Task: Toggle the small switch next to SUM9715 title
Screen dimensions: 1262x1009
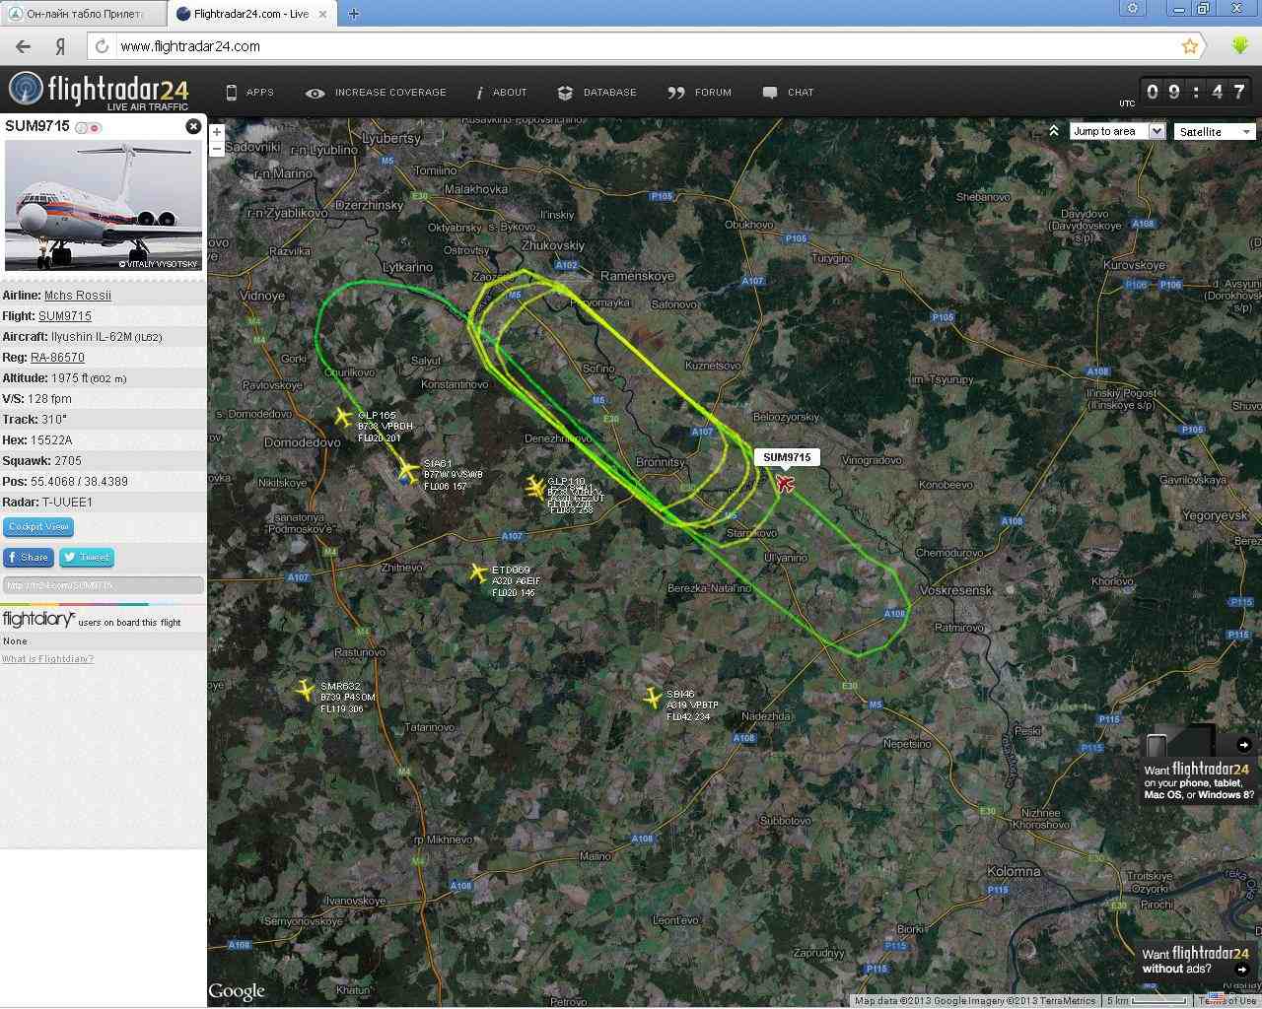Action: coord(89,127)
